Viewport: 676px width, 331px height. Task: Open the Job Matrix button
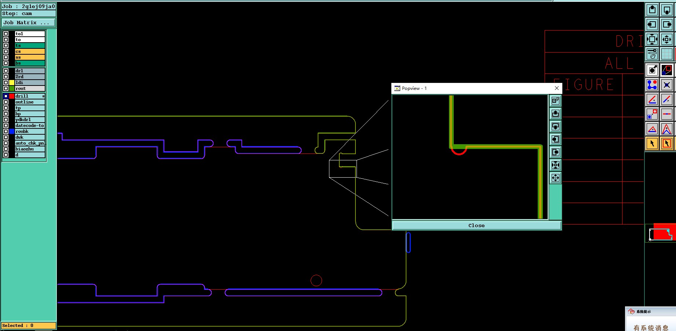[x=29, y=23]
